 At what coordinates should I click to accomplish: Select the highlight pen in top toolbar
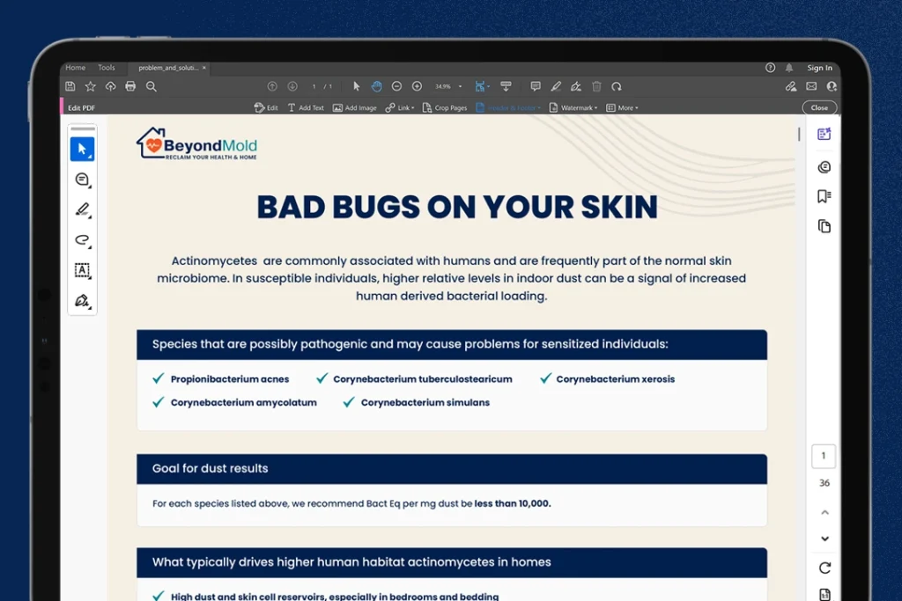556,86
